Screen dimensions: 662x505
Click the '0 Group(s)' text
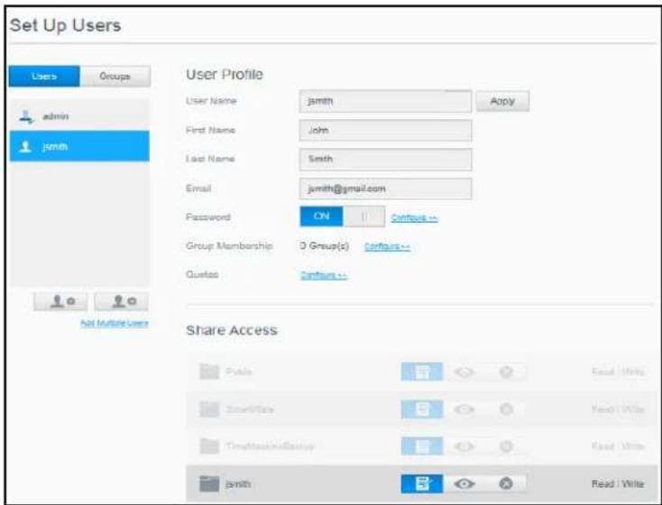[x=325, y=246]
